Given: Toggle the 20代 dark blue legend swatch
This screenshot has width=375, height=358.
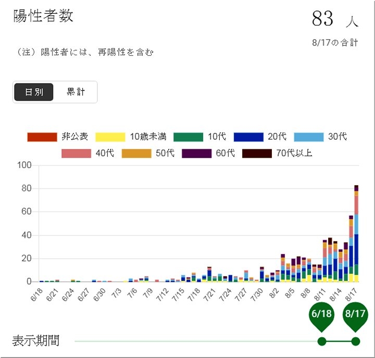Looking at the screenshot, I should [x=248, y=137].
